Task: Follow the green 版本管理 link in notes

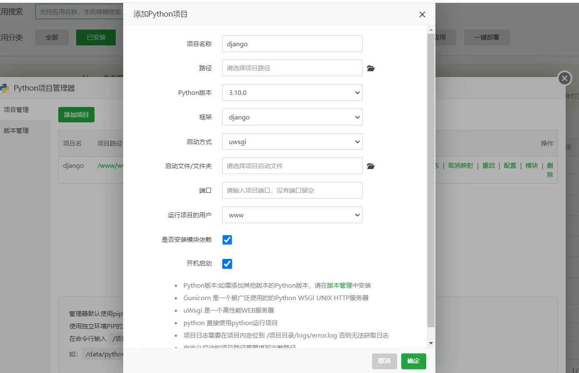Action: pyautogui.click(x=340, y=286)
